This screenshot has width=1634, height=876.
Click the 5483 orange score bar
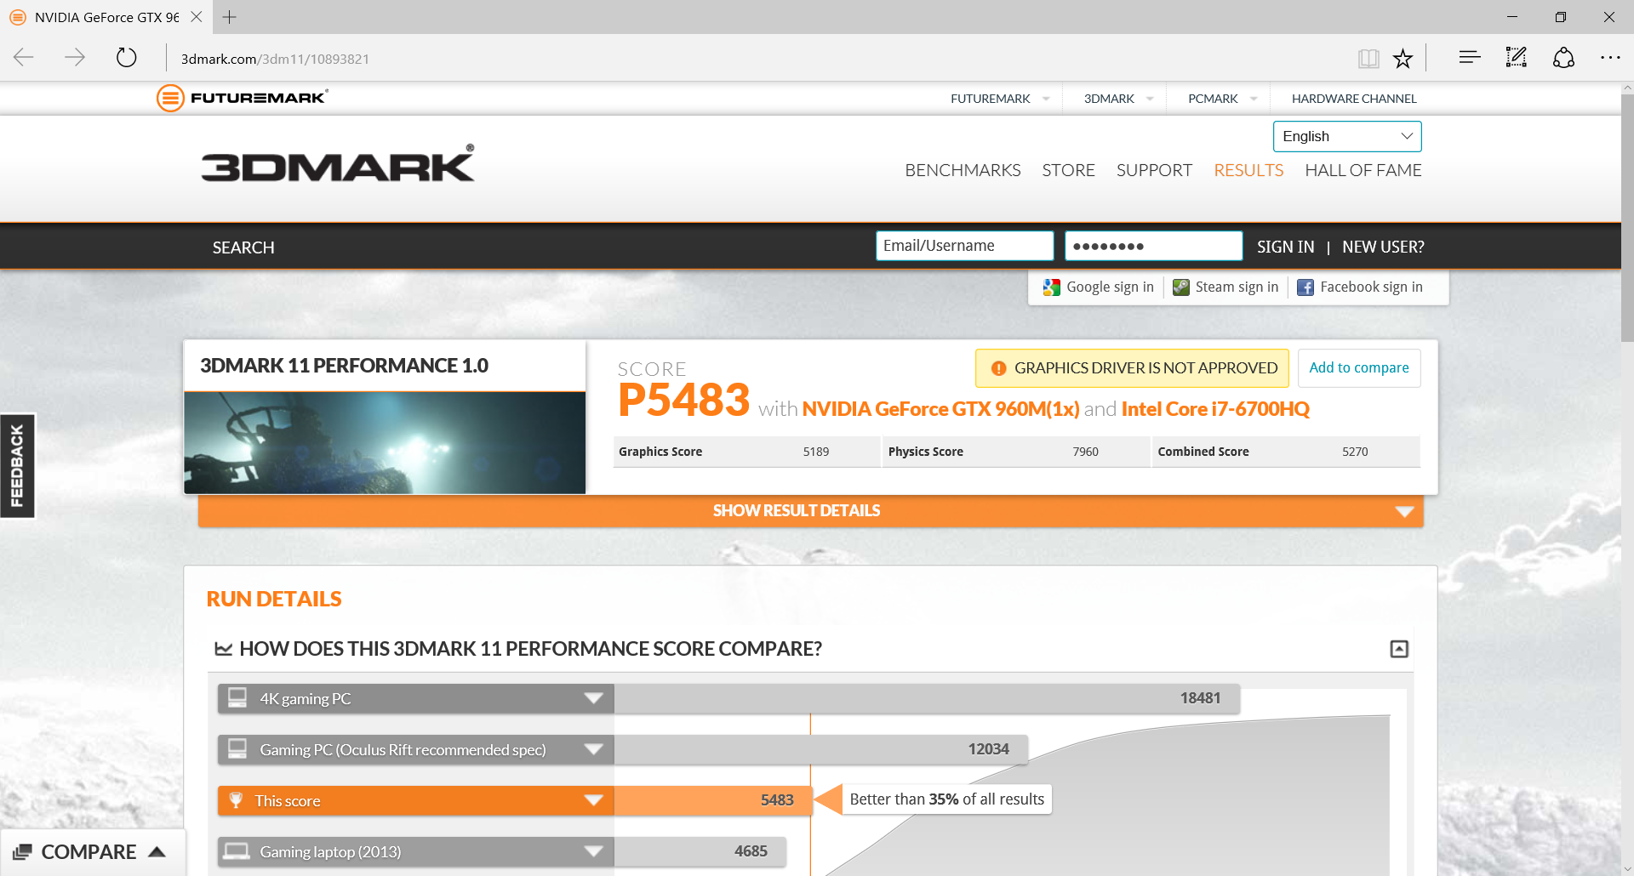coord(713,800)
